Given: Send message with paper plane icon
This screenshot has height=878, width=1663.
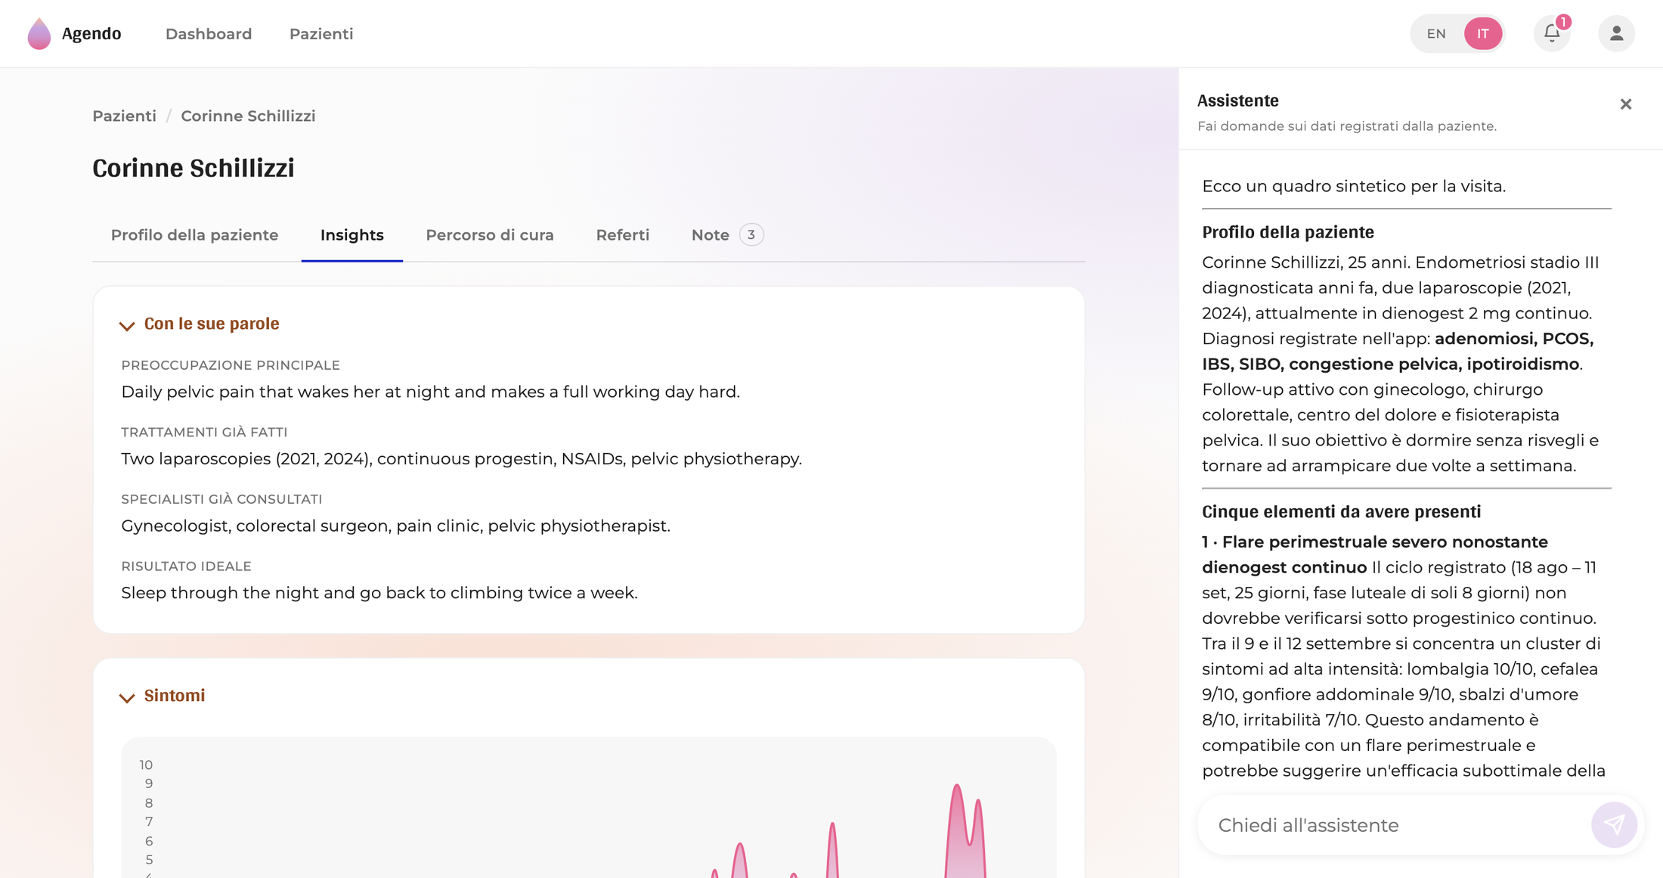Looking at the screenshot, I should pos(1614,824).
